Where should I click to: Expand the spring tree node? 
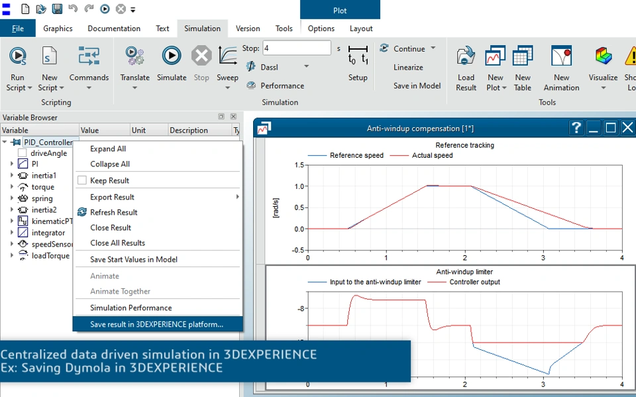pos(12,198)
